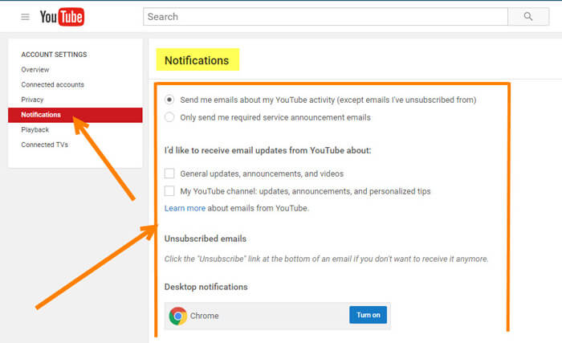Viewport: 562px width, 343px height.
Task: Select 'Send me emails about my YouTube activity' radio
Action: [169, 100]
